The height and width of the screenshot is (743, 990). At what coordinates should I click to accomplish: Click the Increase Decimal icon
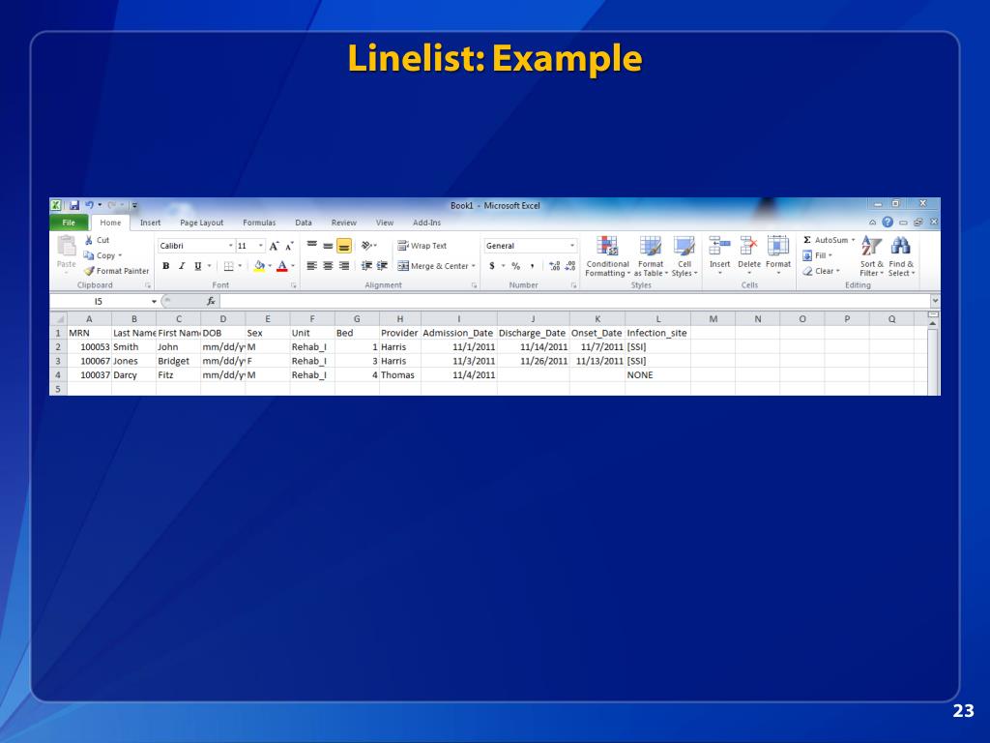click(554, 266)
